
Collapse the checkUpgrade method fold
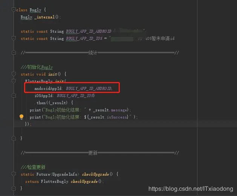tap(14, 174)
